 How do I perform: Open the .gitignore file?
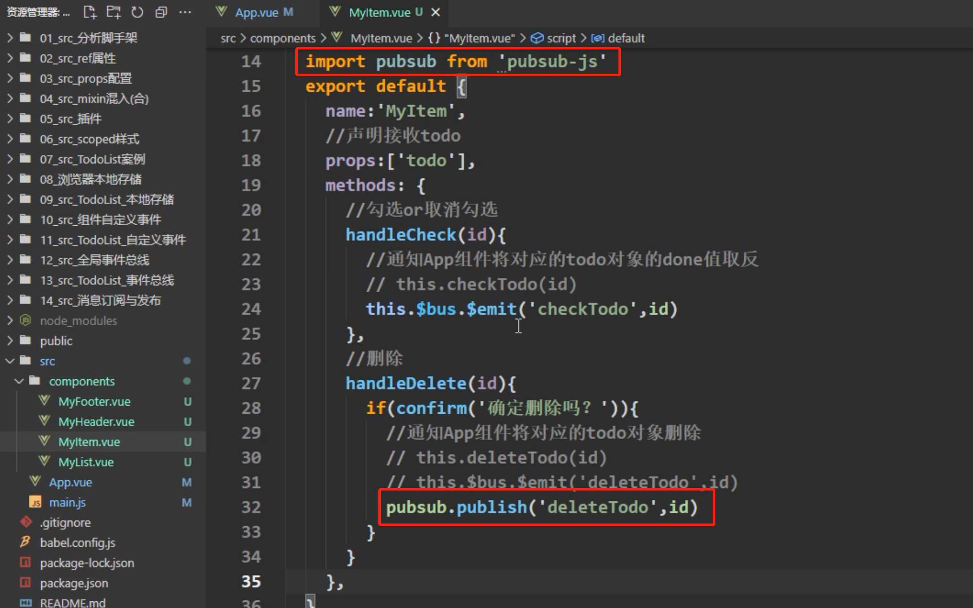coord(65,522)
